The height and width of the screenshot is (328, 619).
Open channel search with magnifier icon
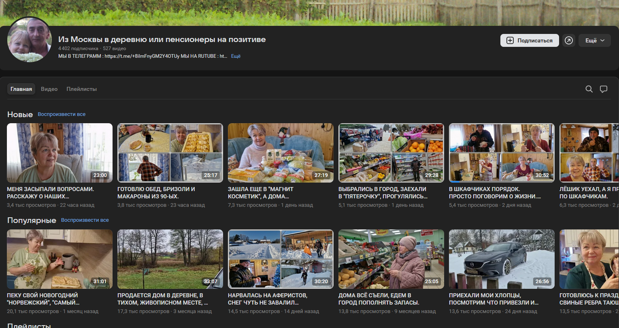point(589,89)
